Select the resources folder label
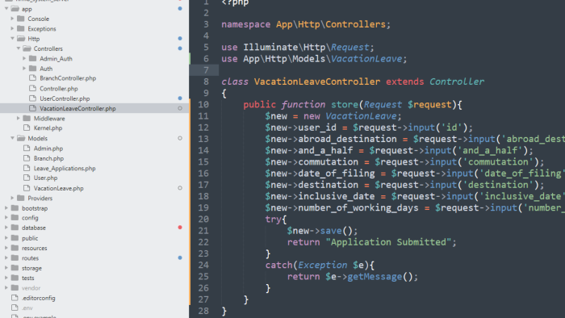The height and width of the screenshot is (318, 565). pos(34,248)
